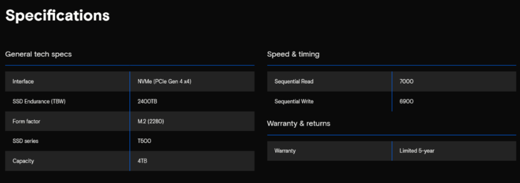Click the Interface row label

23,81
